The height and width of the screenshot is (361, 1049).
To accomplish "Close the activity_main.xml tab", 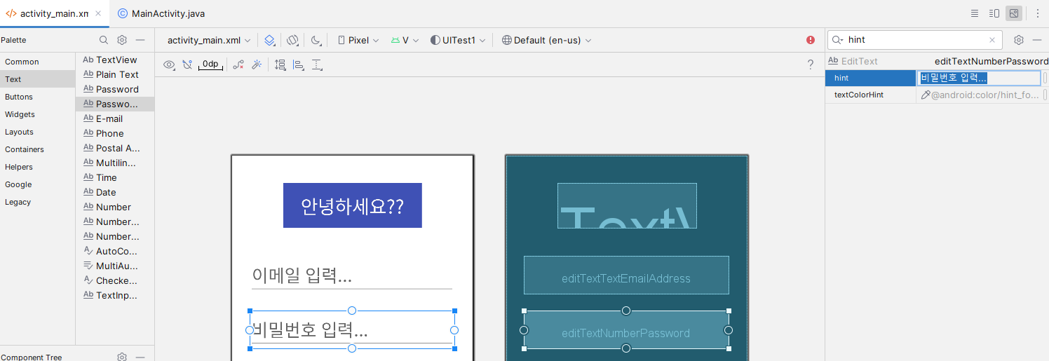I will (99, 13).
